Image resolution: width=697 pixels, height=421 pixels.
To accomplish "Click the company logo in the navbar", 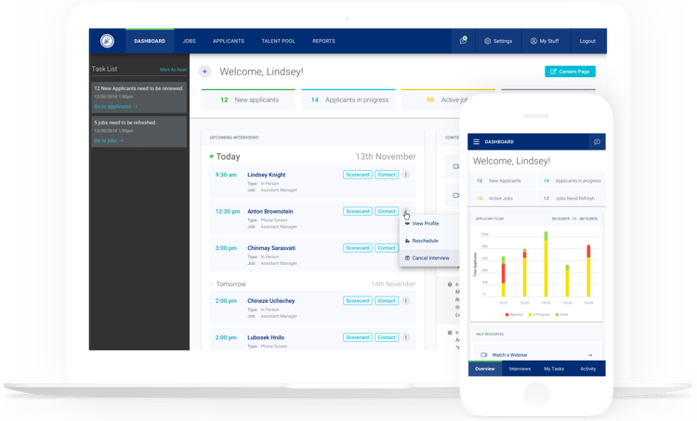I will tap(107, 41).
